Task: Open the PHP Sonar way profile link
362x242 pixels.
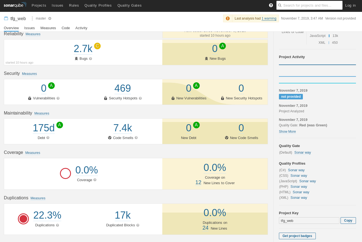Action: pos(299,187)
